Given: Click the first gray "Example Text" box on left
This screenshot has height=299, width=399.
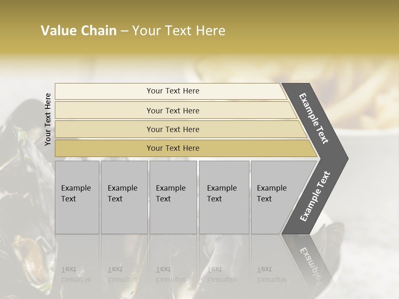Looking at the screenshot, I should click(77, 197).
